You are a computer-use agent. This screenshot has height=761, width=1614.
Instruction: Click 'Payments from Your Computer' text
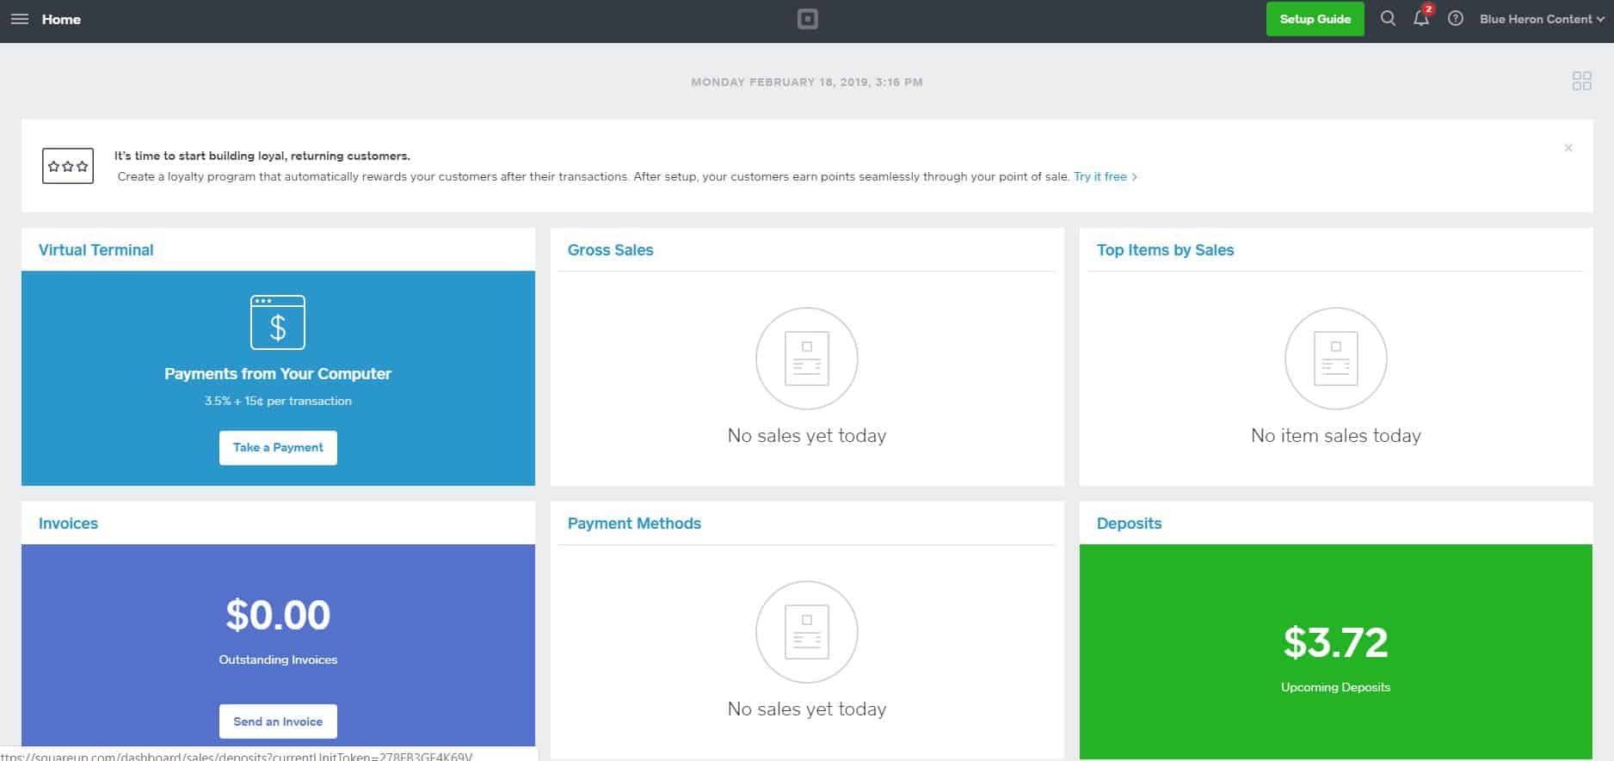click(x=278, y=374)
